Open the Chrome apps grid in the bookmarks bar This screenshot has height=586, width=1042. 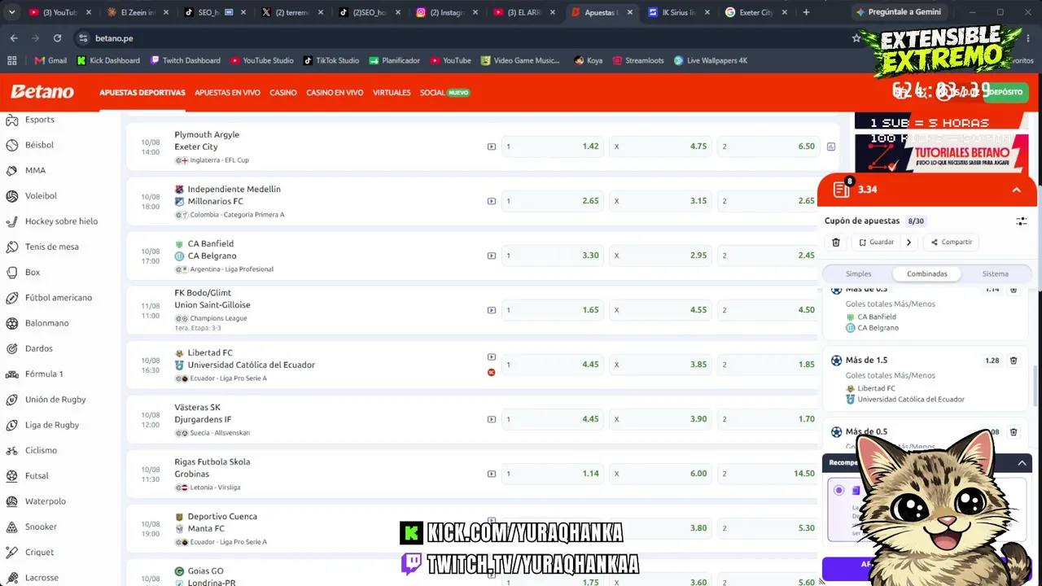(12, 60)
